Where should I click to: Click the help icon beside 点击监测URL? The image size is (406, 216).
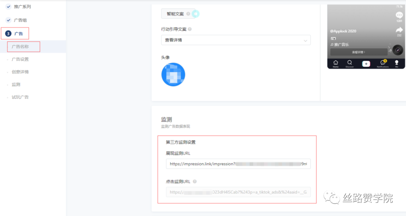pos(194,181)
